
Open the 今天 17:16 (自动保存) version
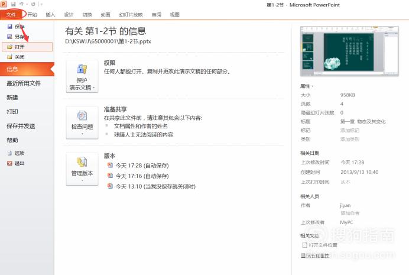(142, 176)
